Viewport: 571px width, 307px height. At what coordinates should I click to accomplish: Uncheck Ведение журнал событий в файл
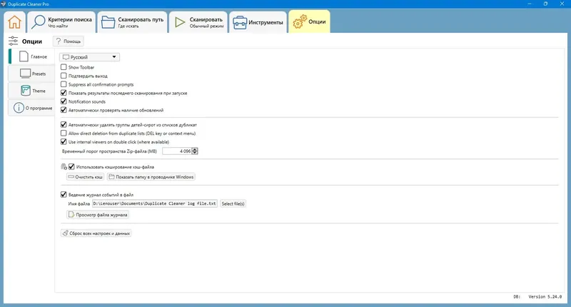64,194
